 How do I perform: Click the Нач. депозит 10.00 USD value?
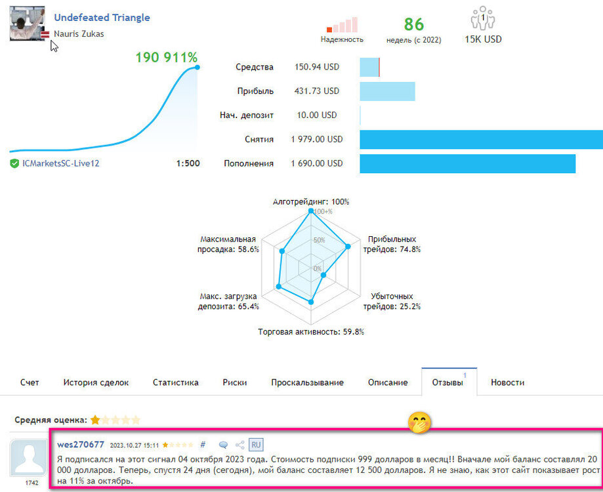(317, 115)
